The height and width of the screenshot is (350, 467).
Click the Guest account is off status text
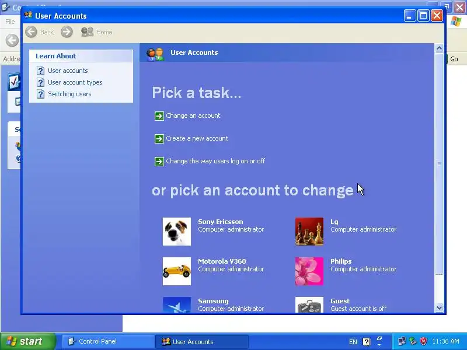[x=358, y=309]
